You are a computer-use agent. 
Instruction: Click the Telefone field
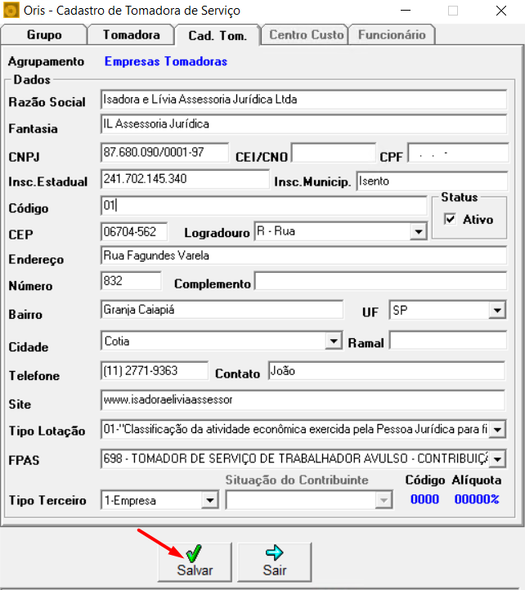coord(155,371)
